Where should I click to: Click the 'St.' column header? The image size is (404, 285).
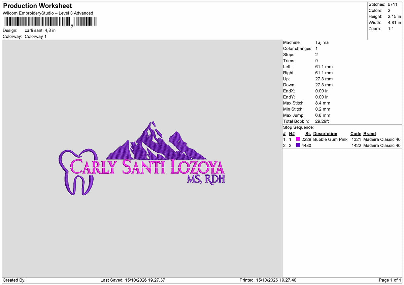(308, 133)
